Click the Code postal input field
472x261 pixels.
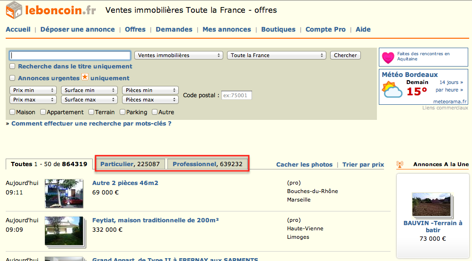pyautogui.click(x=236, y=95)
